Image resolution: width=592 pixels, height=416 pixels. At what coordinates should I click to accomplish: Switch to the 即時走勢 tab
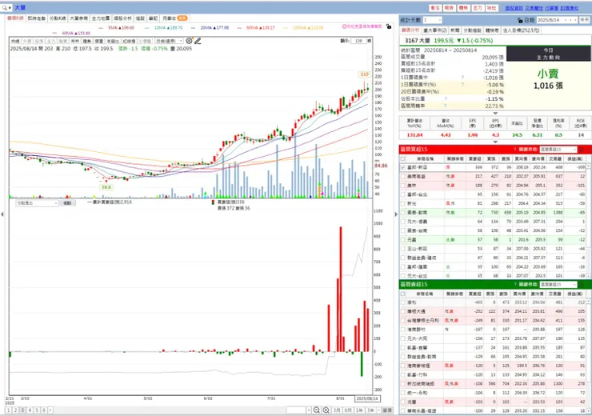click(x=37, y=18)
